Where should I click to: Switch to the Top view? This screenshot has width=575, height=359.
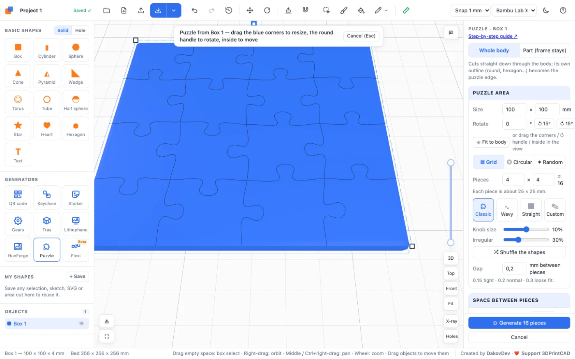click(451, 273)
